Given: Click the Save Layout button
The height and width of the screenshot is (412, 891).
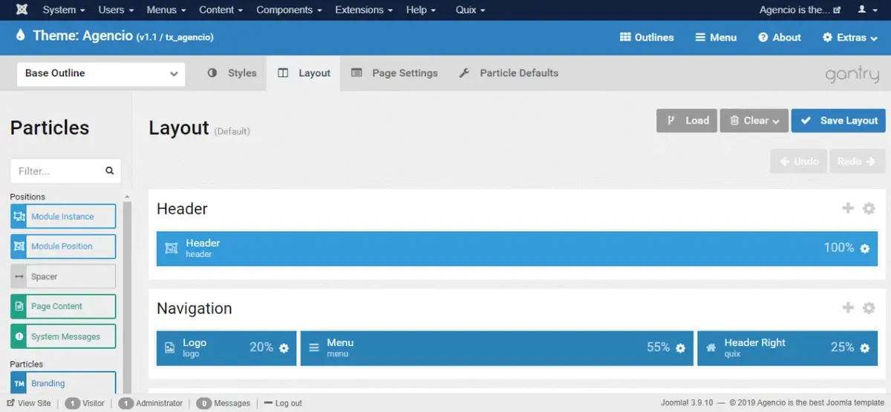Looking at the screenshot, I should [838, 121].
